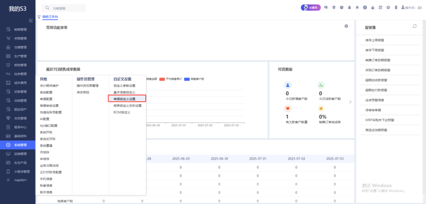Open 系统配置 menu entry
This screenshot has width=426, height=204.
click(x=46, y=92)
